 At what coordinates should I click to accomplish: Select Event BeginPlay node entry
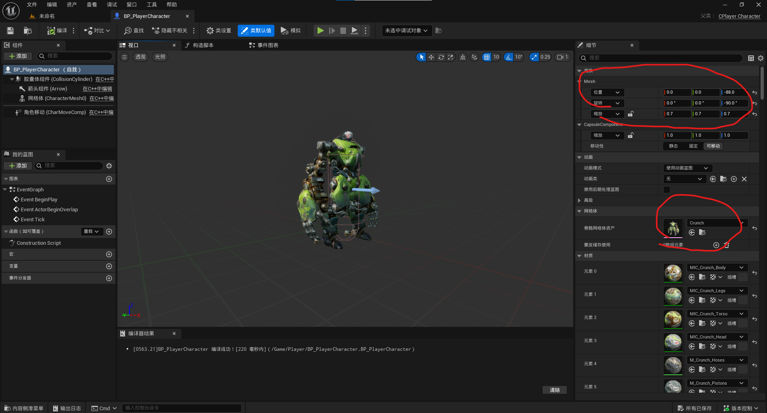[39, 200]
